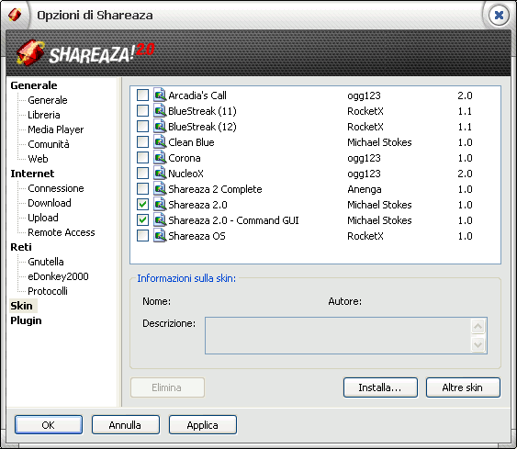
Task: Select the Arcadia's Call skin name
Action: pos(197,95)
